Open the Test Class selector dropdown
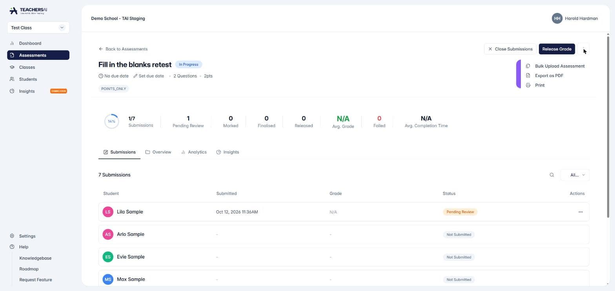615x291 pixels. point(38,28)
